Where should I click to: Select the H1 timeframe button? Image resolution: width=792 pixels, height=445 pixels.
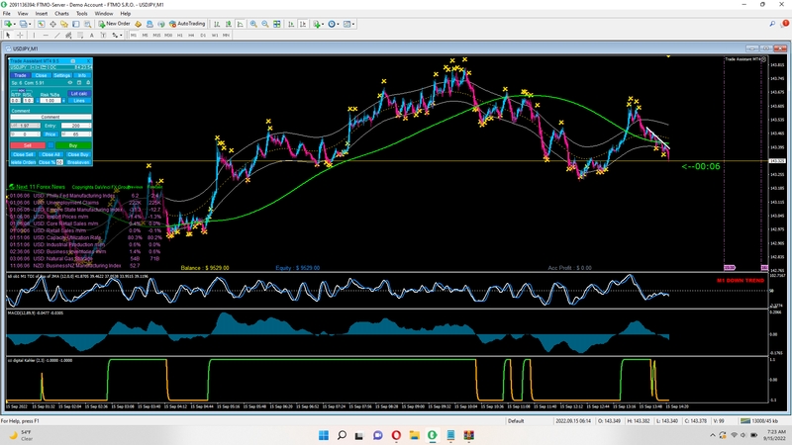coord(178,35)
